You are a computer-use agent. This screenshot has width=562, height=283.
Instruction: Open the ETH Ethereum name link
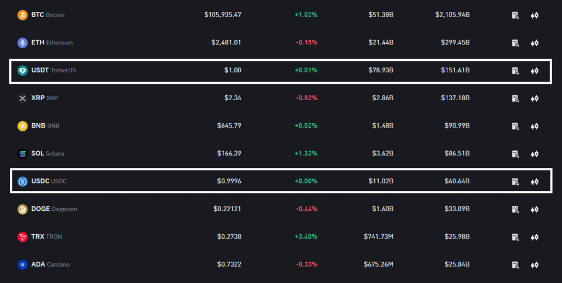(52, 43)
